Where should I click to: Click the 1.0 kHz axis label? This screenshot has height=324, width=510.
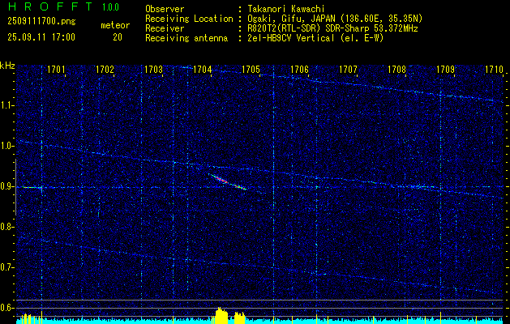pos(6,147)
